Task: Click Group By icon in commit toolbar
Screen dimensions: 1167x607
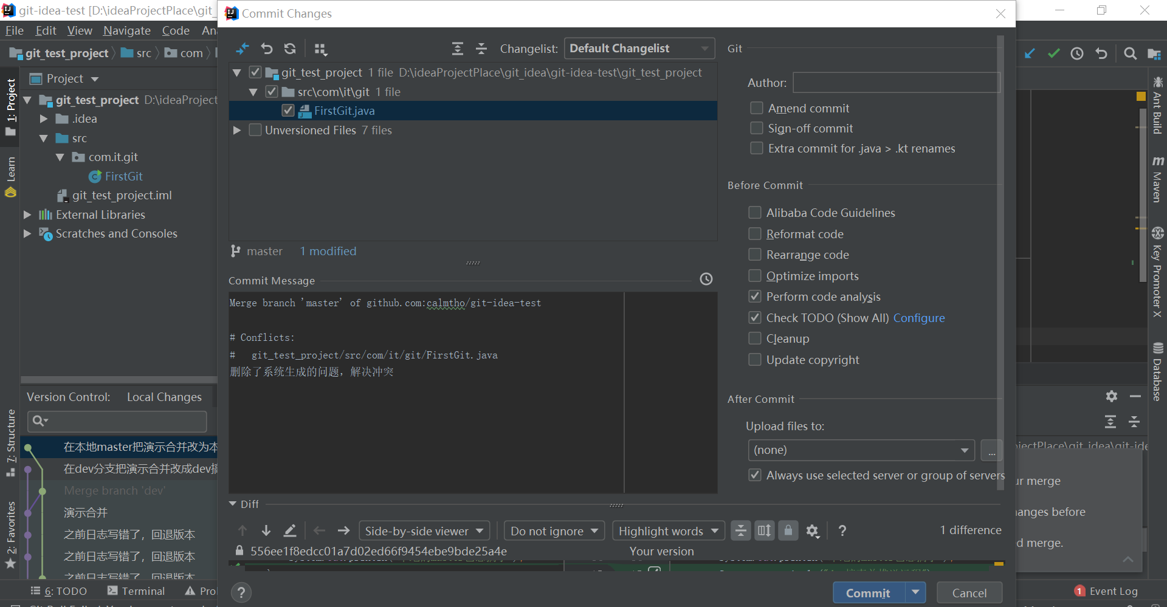Action: coord(320,49)
